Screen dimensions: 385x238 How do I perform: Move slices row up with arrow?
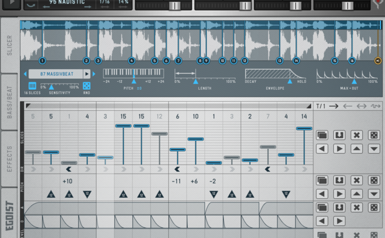[357, 148]
